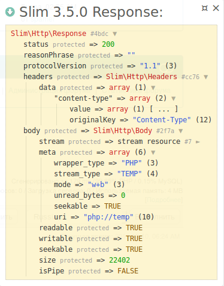Click the writable protected TRUE row

pos(91,239)
